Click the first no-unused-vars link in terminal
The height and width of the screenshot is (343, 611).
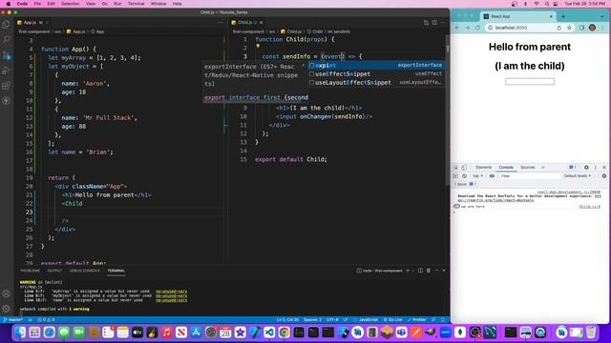click(x=172, y=292)
